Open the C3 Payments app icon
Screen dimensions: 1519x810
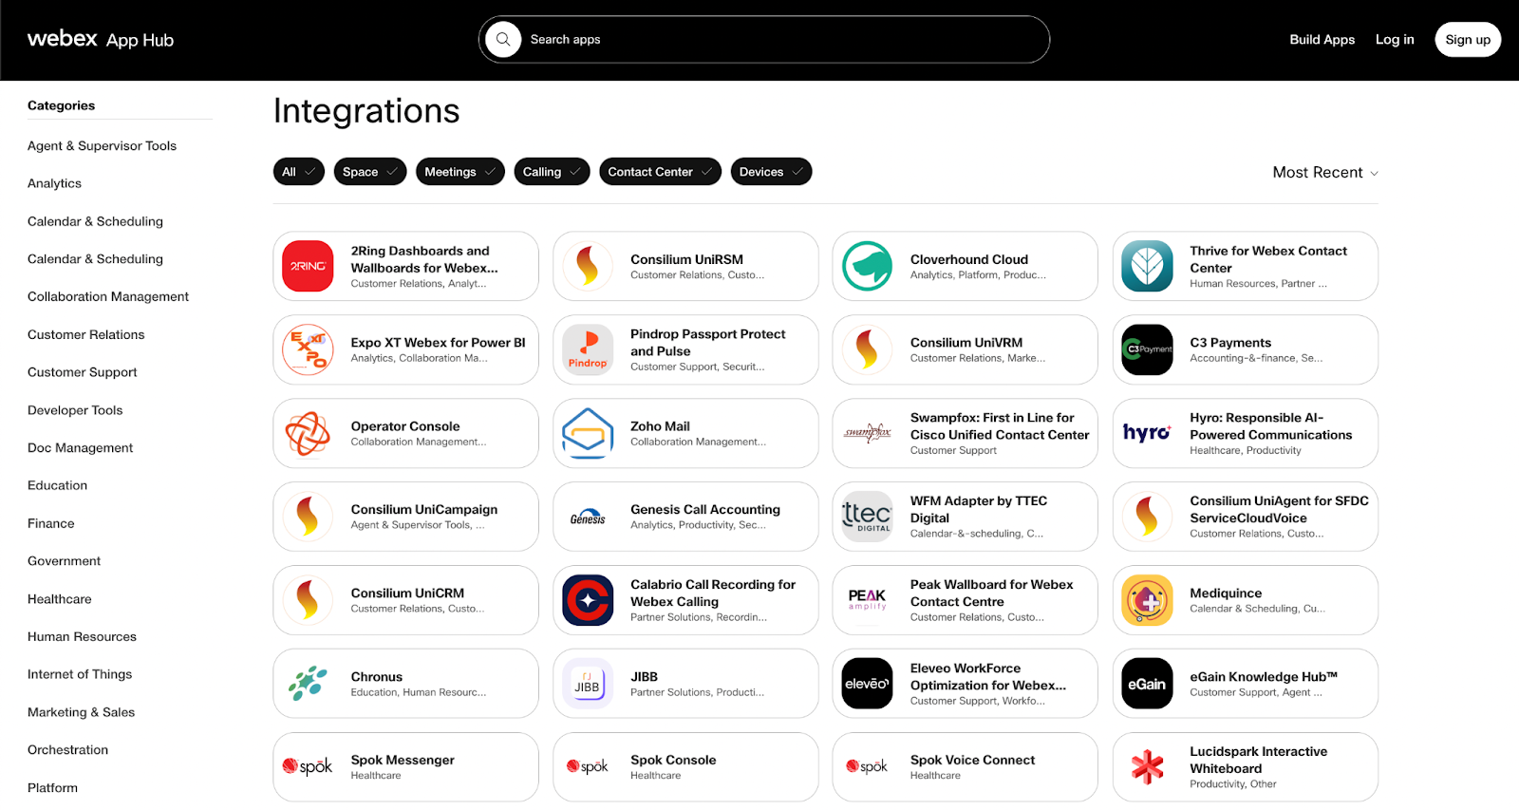coord(1147,349)
